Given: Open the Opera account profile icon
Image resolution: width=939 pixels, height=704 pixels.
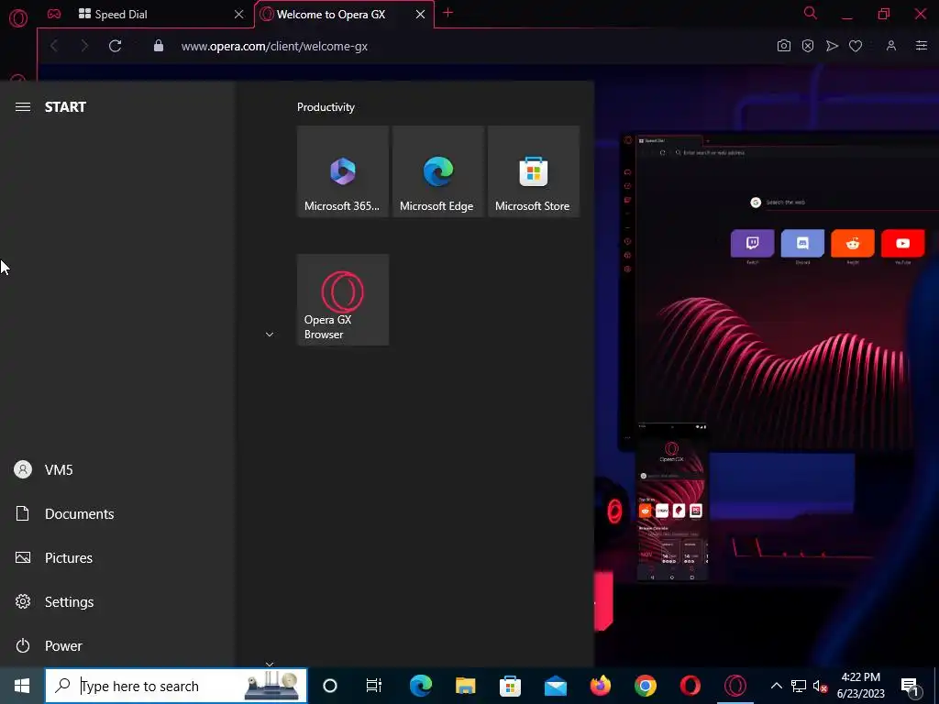Looking at the screenshot, I should click(x=891, y=46).
